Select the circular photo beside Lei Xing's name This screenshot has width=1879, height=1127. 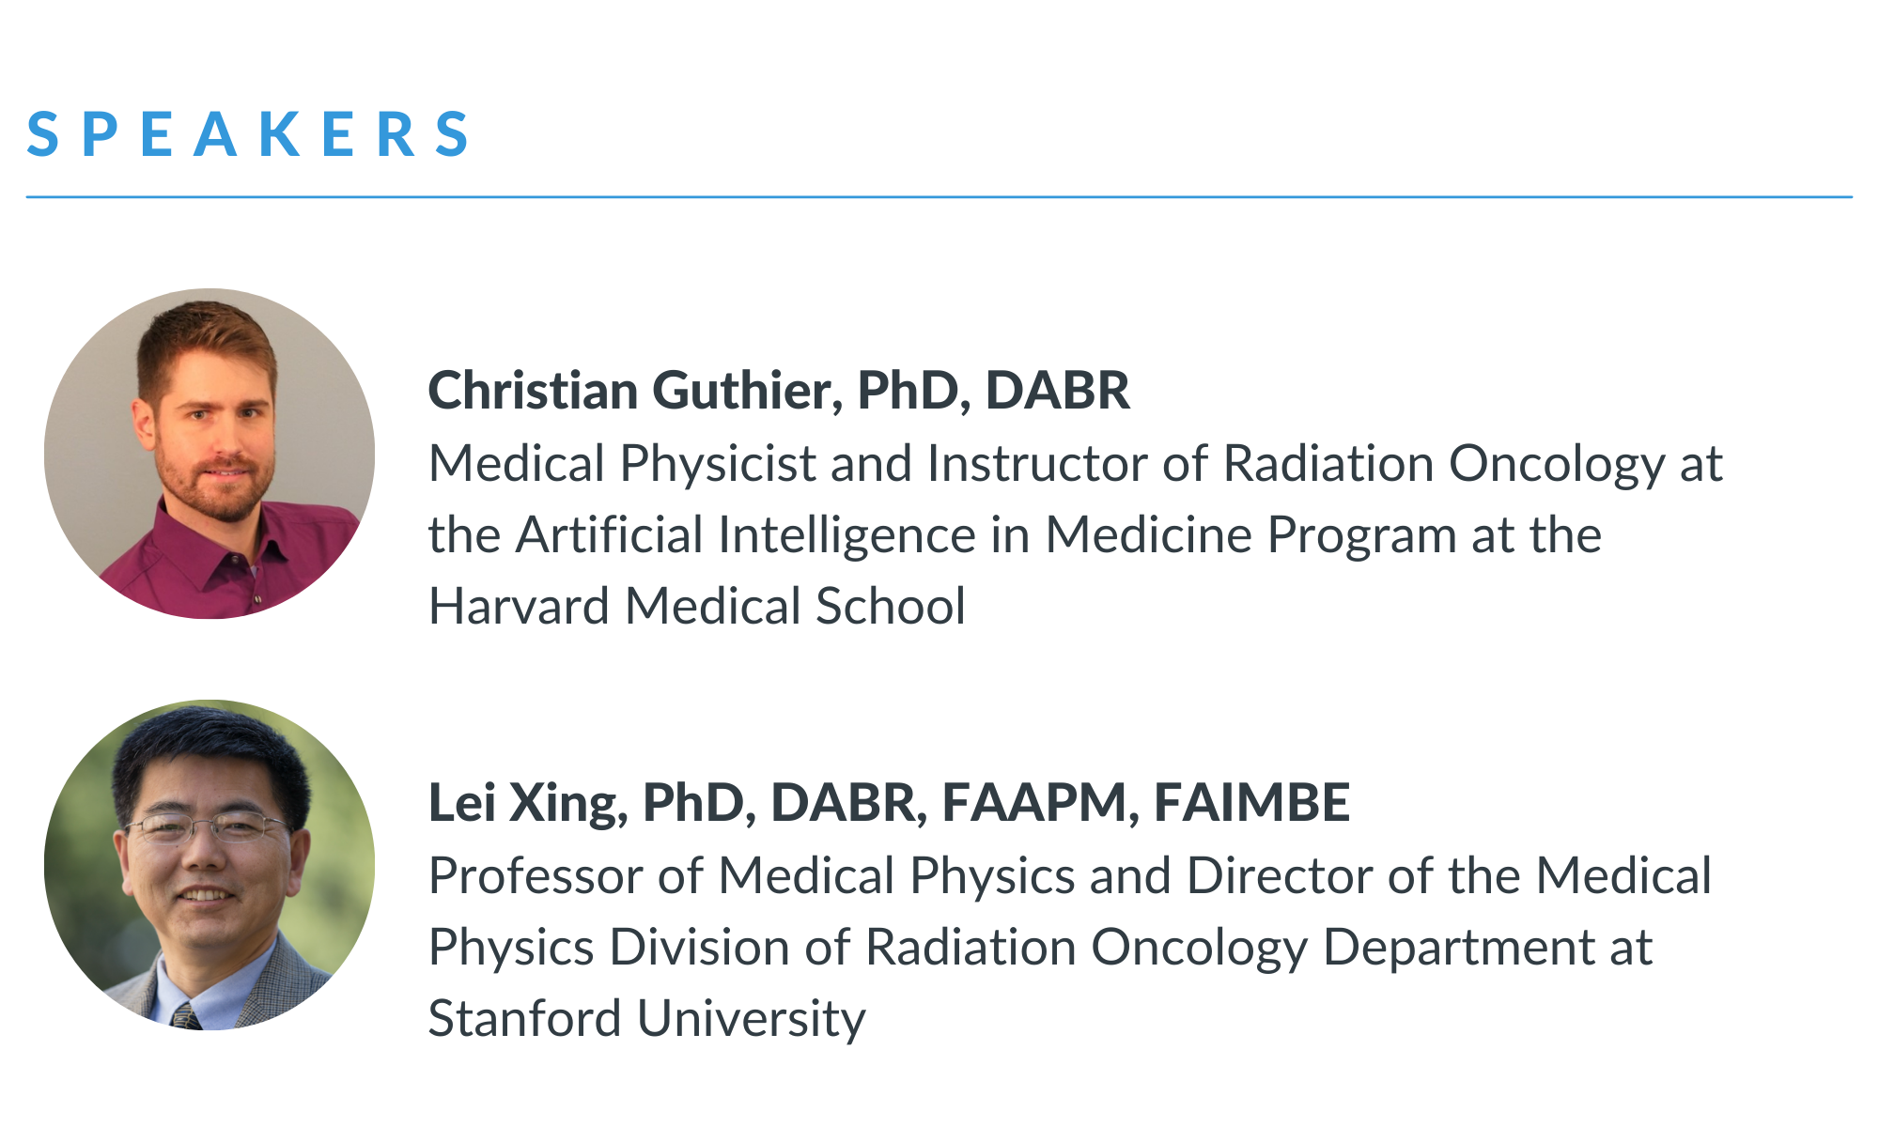click(210, 865)
